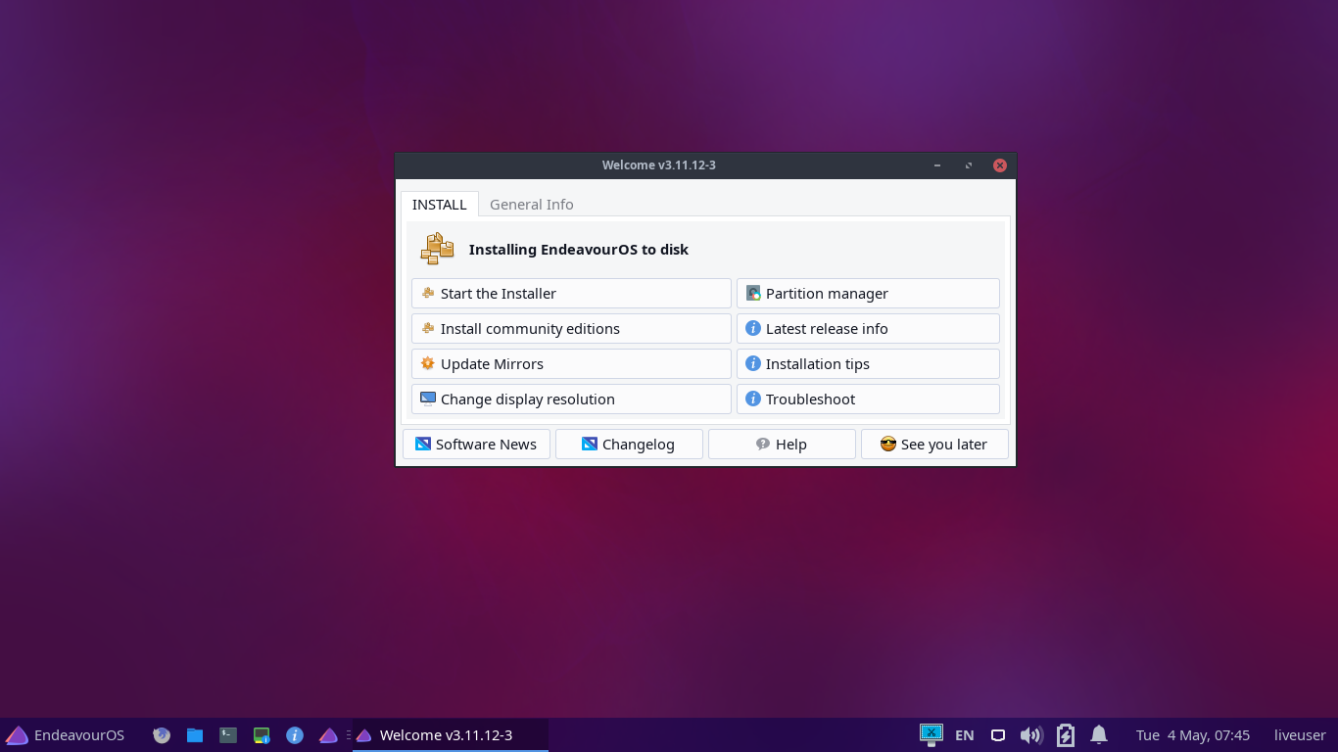Open the volume speaker tray icon
This screenshot has width=1338, height=752.
1030,734
